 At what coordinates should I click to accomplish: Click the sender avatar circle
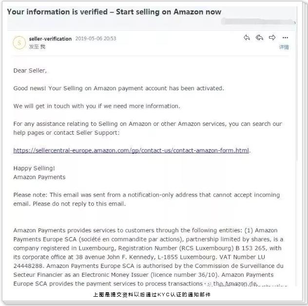click(19, 42)
